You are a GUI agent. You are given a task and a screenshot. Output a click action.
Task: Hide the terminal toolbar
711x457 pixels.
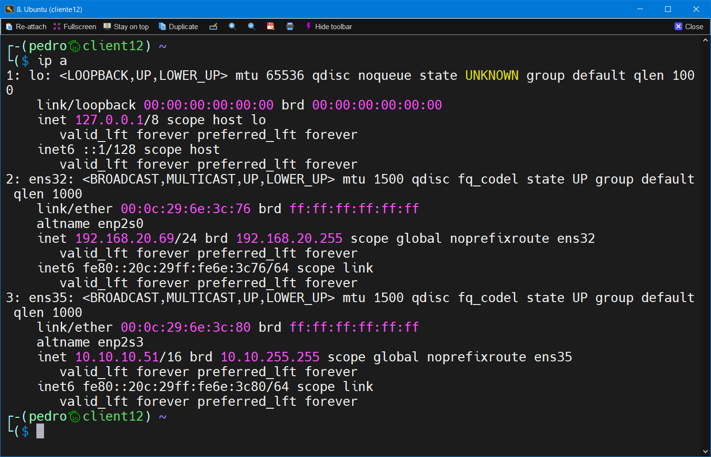[329, 27]
